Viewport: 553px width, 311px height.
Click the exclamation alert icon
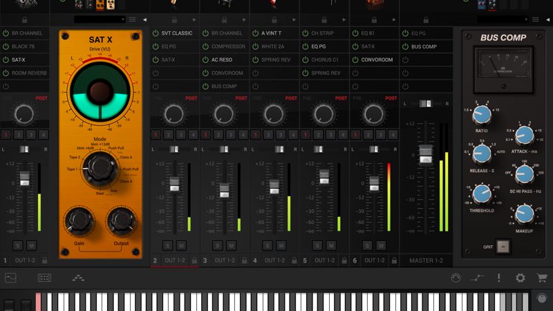(498, 278)
